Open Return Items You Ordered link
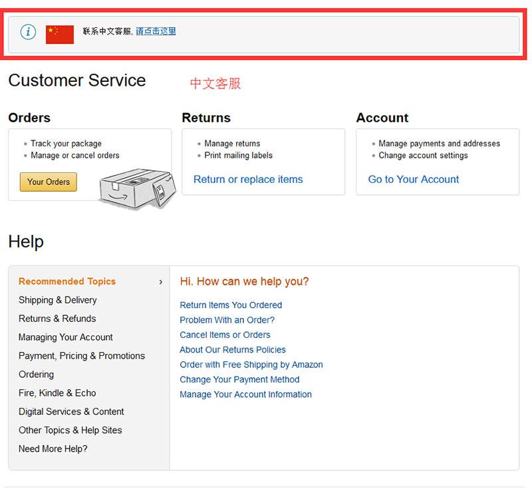 [231, 305]
